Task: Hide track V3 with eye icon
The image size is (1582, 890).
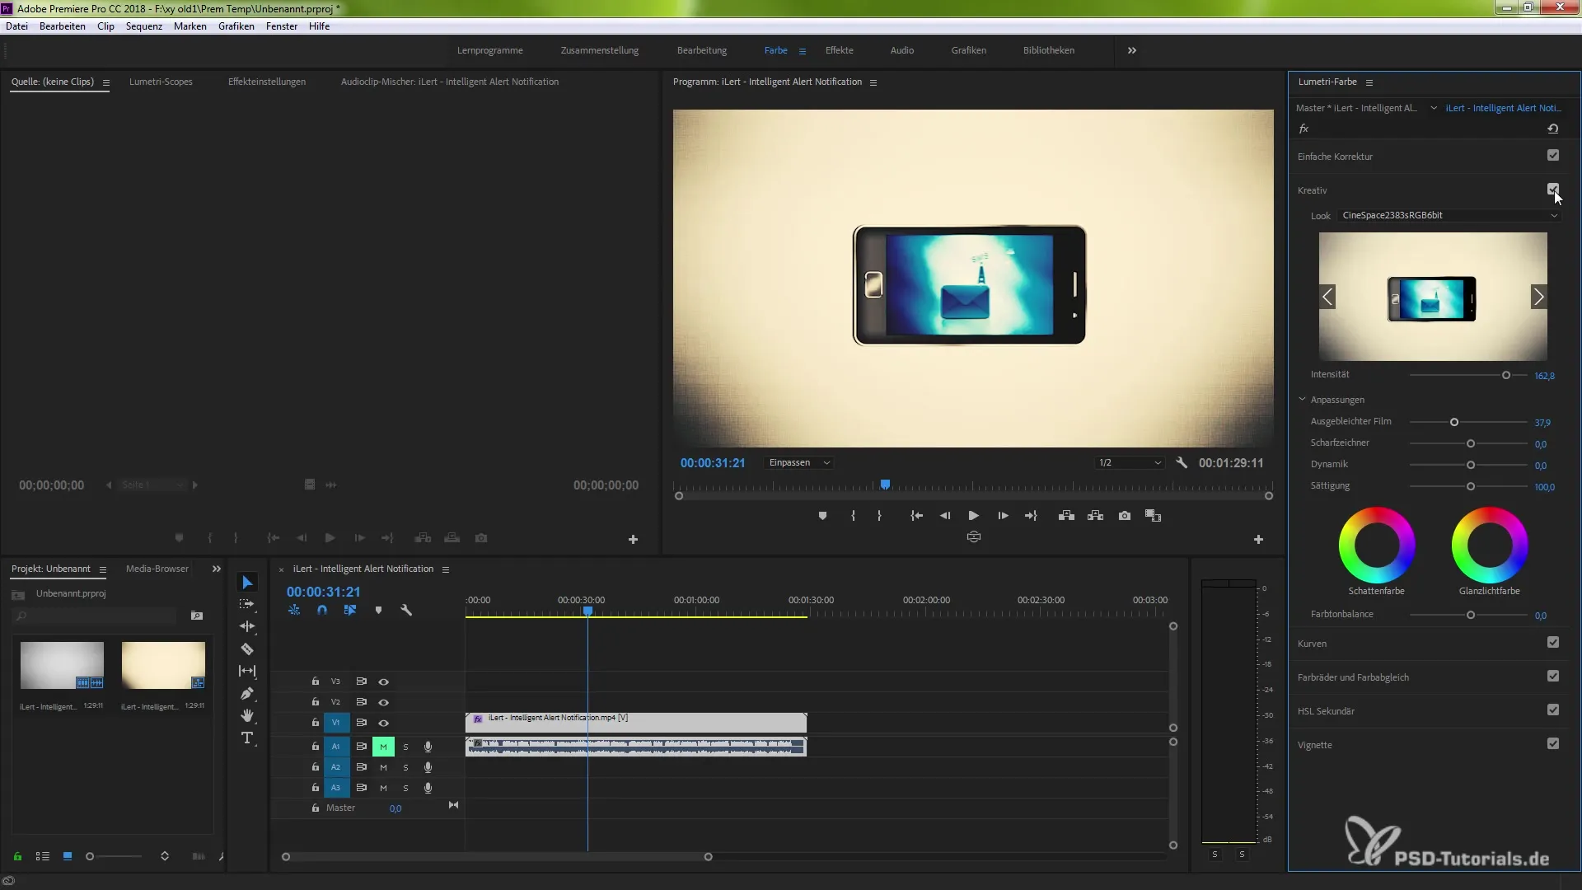Action: click(383, 682)
